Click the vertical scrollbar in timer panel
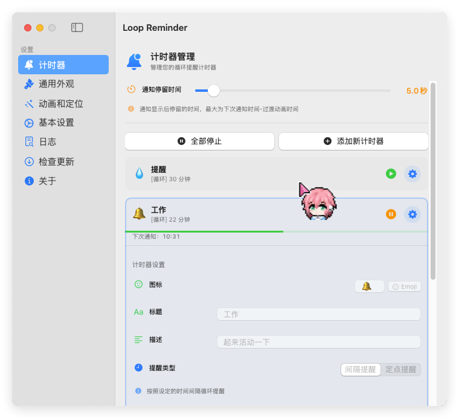The height and width of the screenshot is (418, 459). pyautogui.click(x=433, y=181)
